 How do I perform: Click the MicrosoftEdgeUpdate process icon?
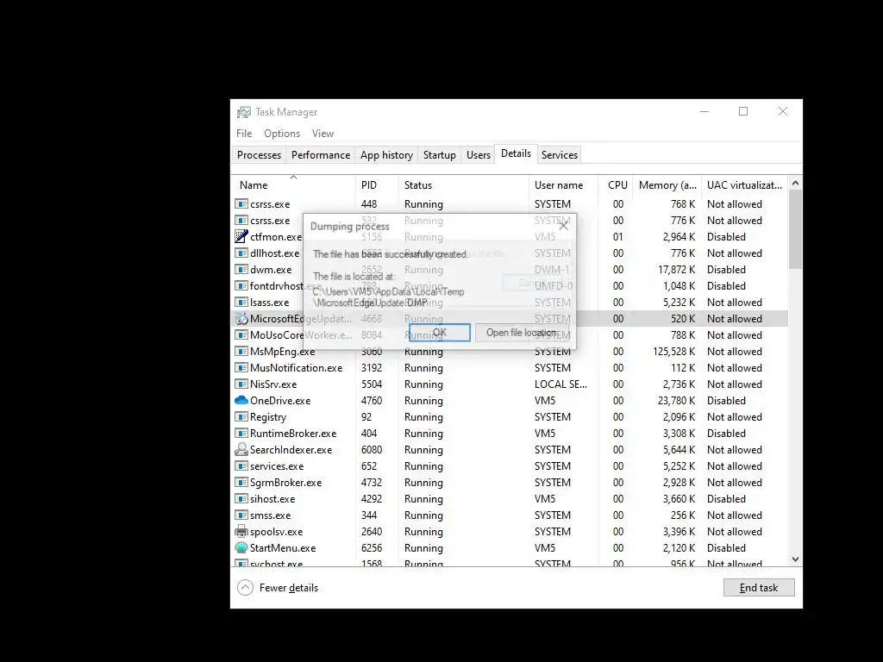tap(241, 319)
